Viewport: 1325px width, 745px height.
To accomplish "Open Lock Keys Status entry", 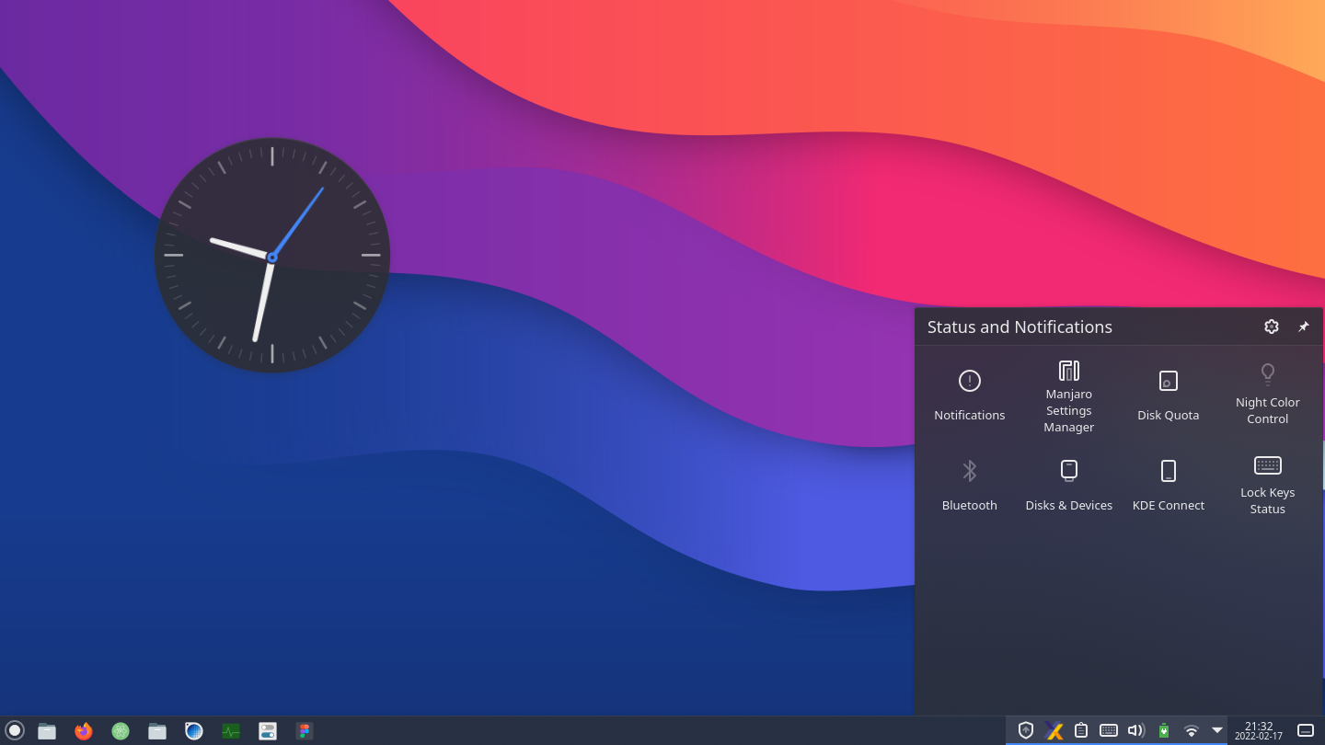I will (x=1267, y=486).
